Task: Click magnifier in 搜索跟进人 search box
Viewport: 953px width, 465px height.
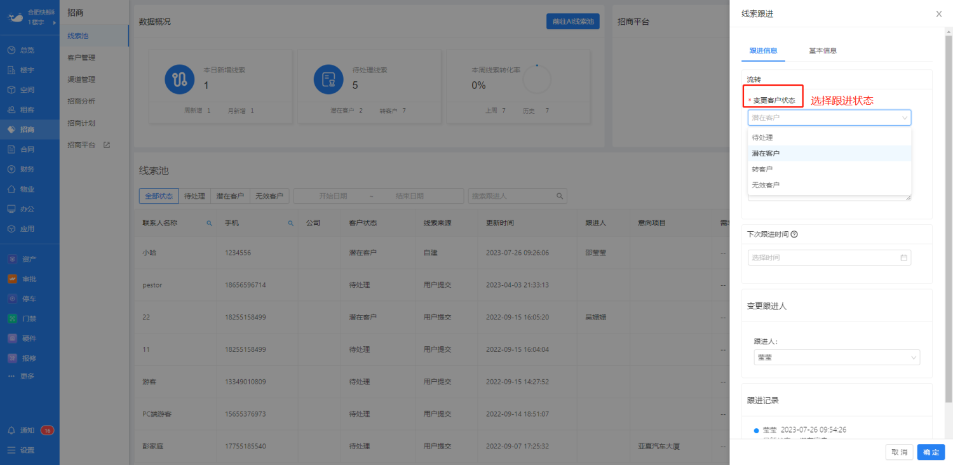Action: click(x=560, y=196)
